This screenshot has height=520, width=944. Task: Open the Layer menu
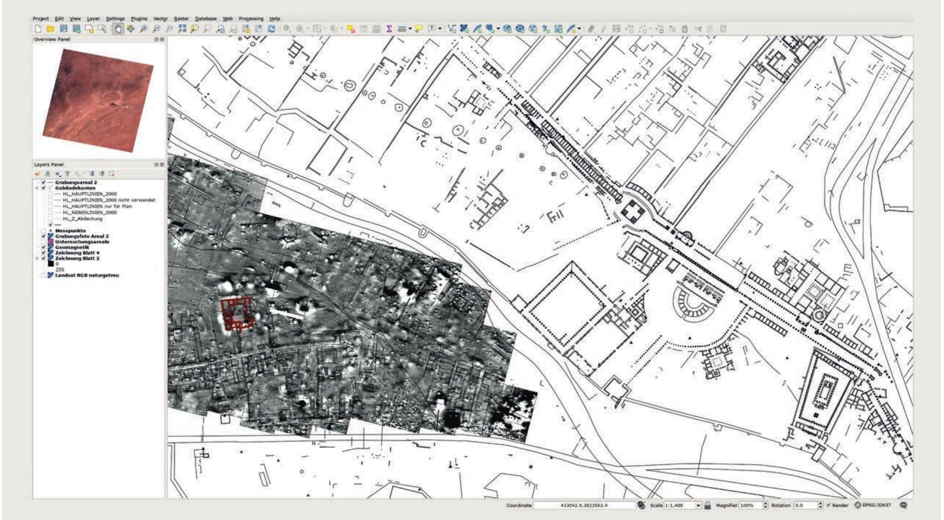(x=93, y=19)
